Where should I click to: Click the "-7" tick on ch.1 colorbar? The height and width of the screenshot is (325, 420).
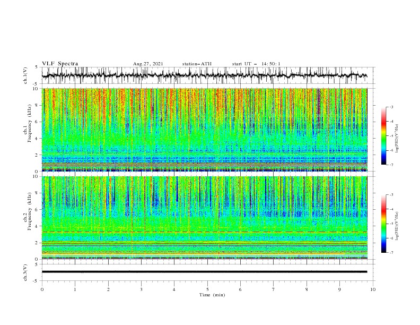(x=391, y=165)
